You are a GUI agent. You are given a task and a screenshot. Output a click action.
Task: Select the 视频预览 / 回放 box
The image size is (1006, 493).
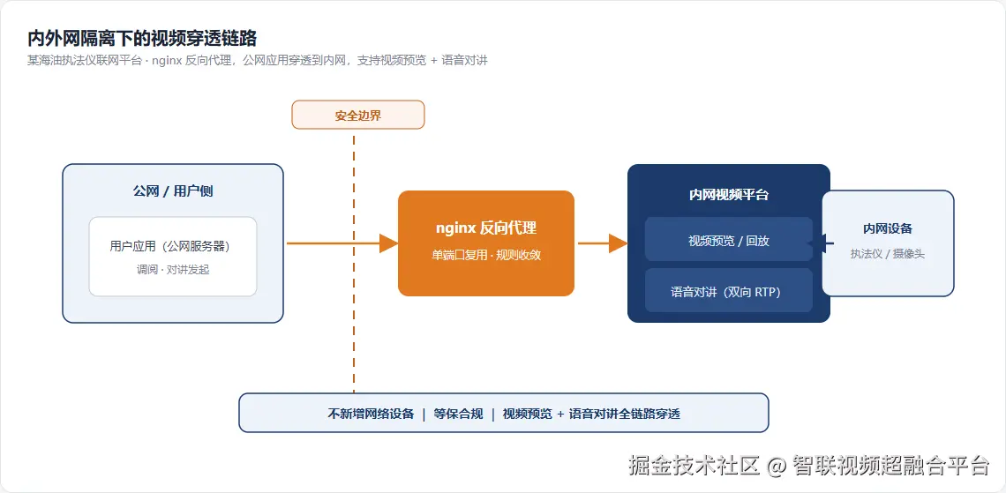(729, 239)
